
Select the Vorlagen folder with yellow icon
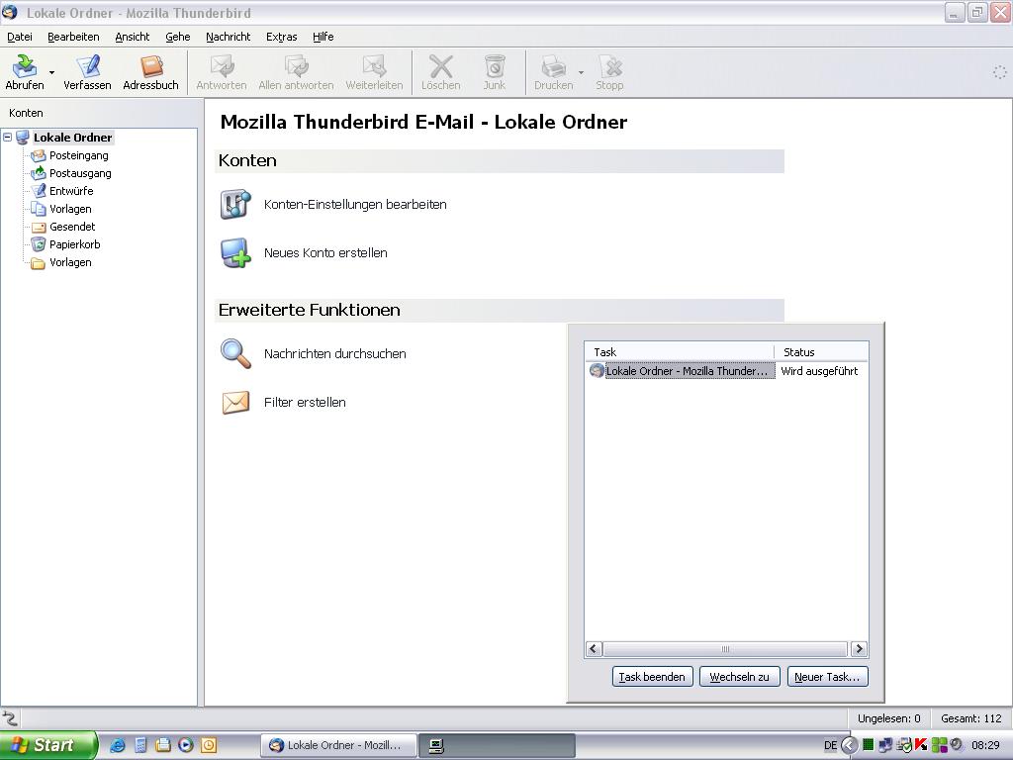click(70, 262)
